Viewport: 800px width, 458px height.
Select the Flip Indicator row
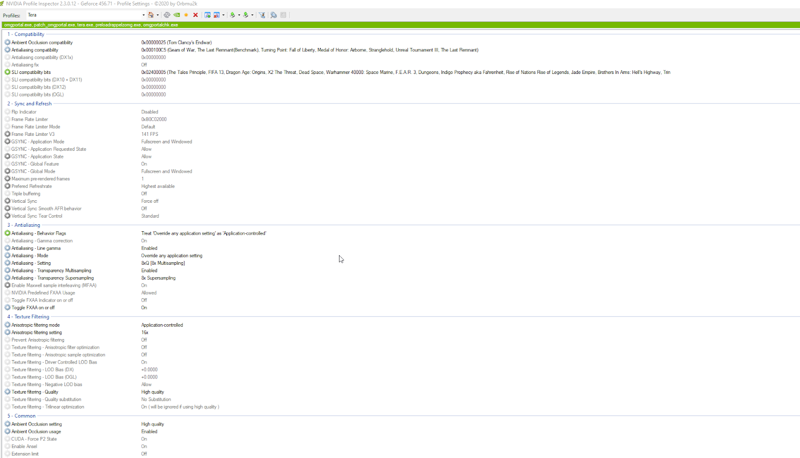click(400, 112)
